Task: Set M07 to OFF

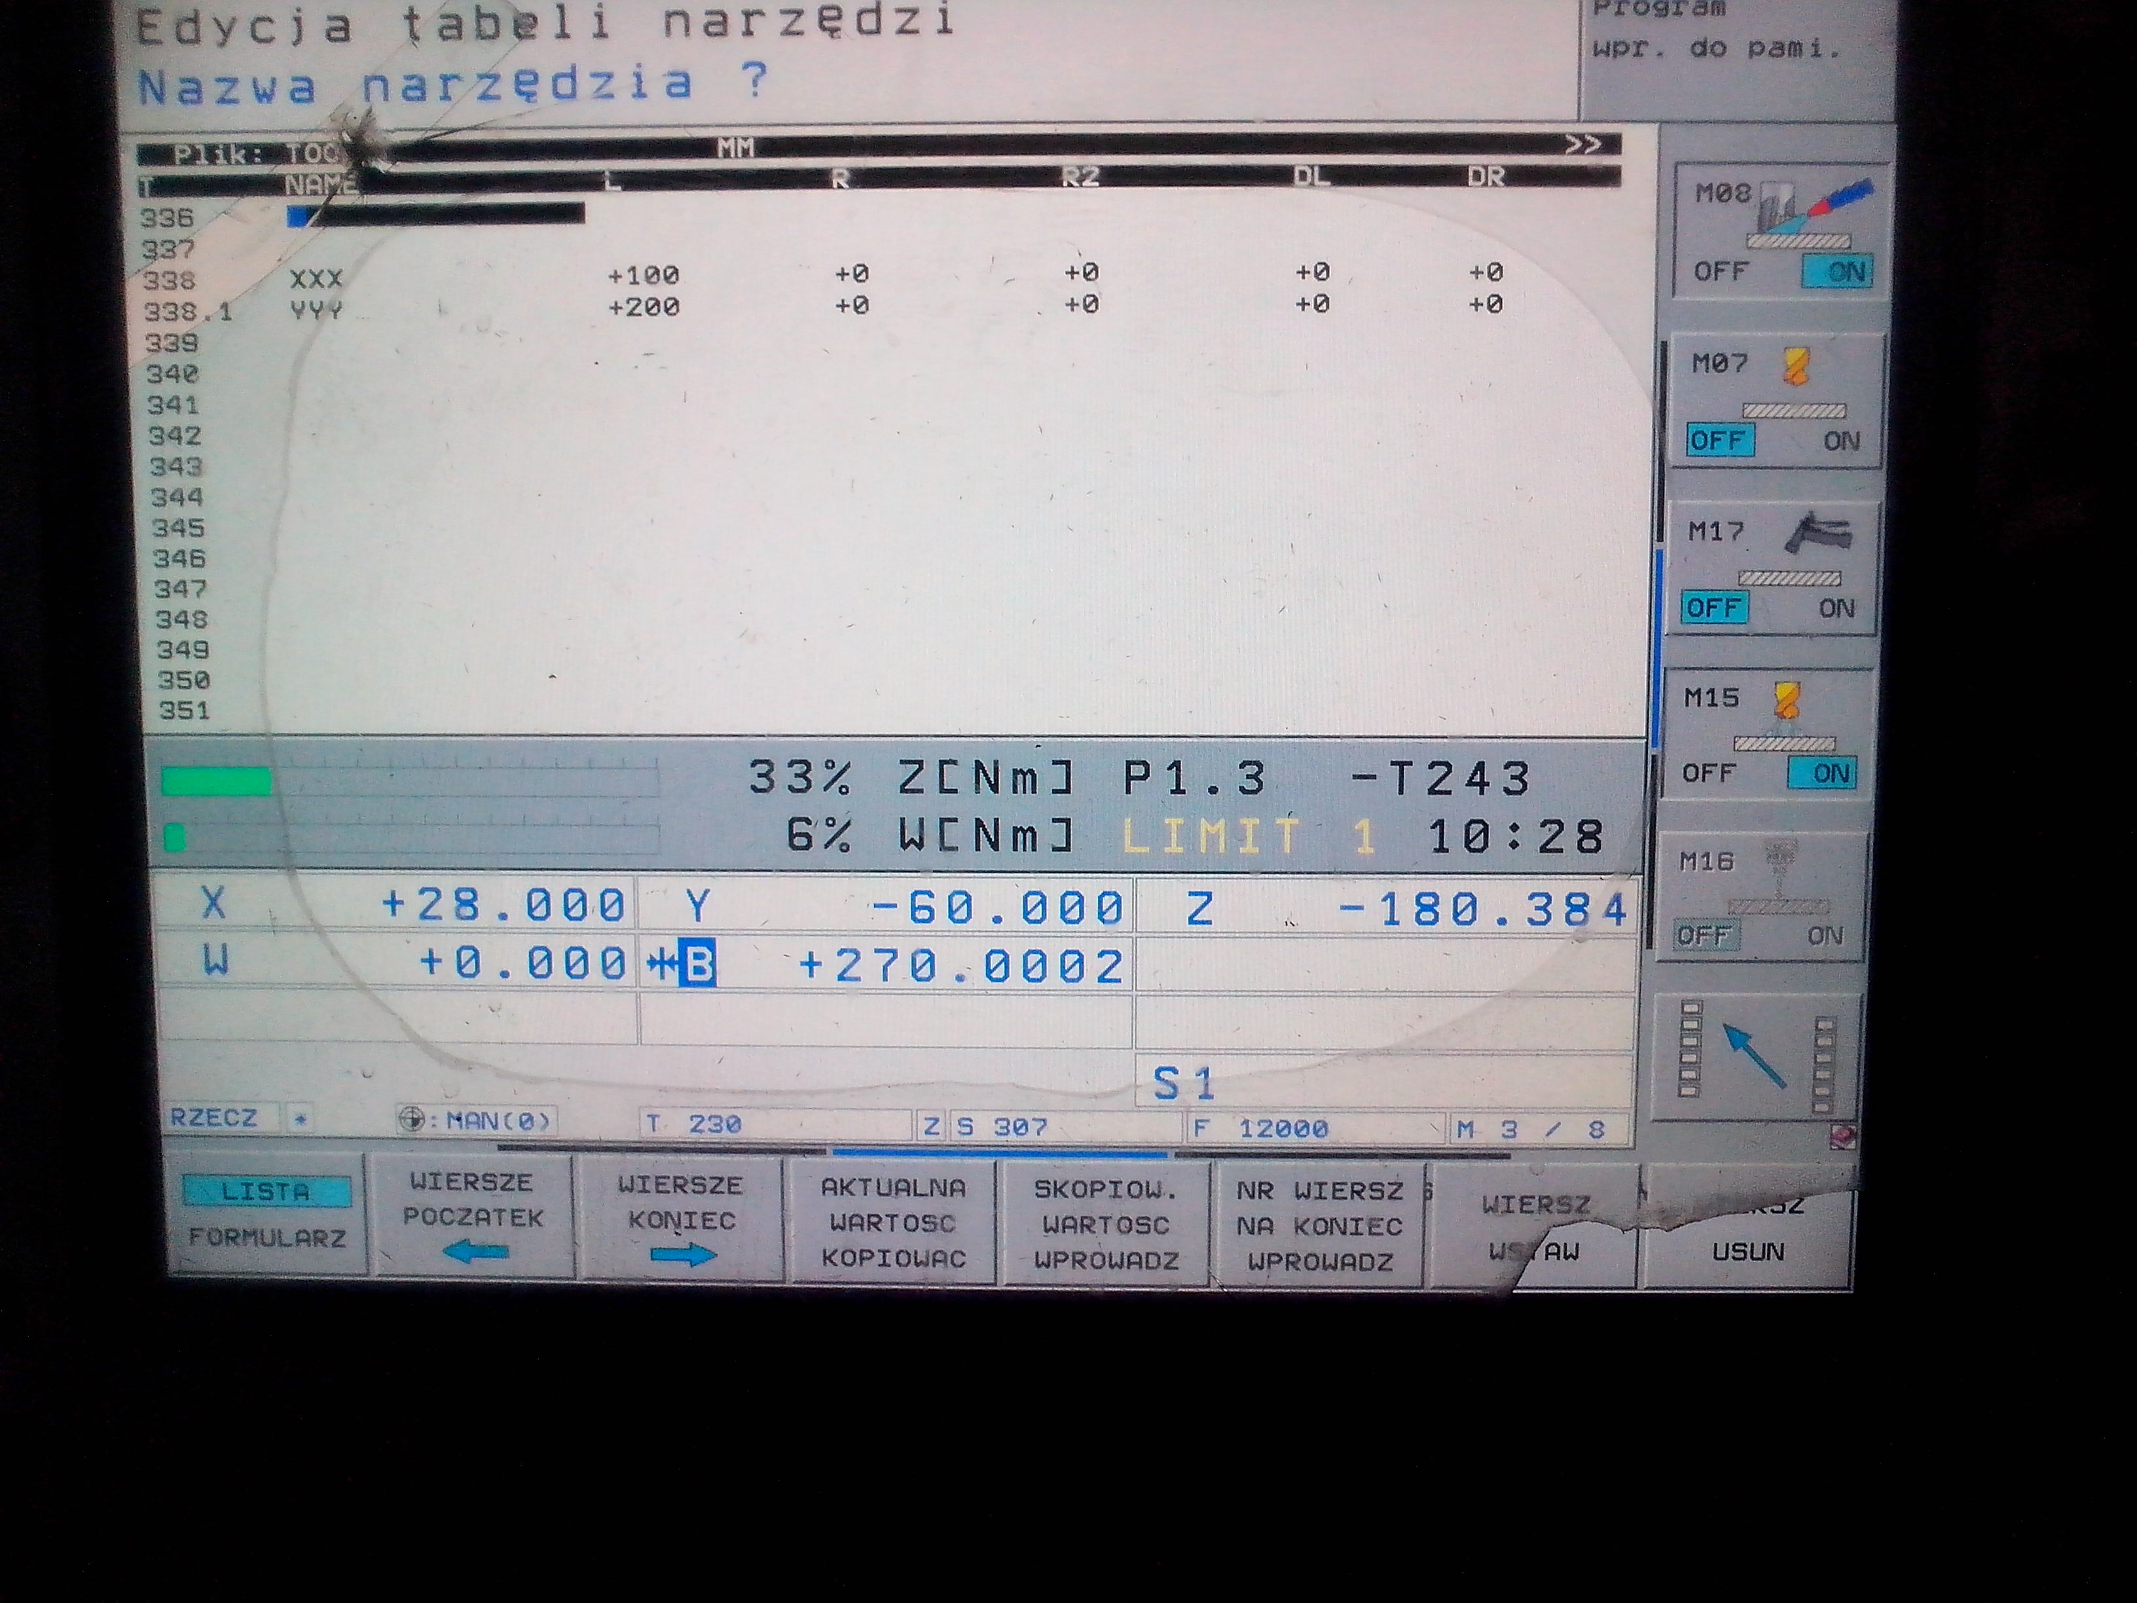Action: point(1721,441)
